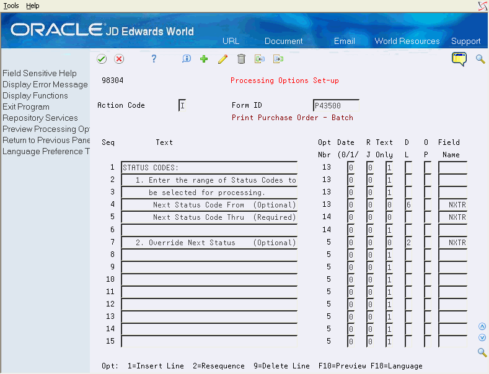Image resolution: width=489 pixels, height=374 pixels.
Task: Click the Text Only field on Seq row 5
Action: pos(389,217)
